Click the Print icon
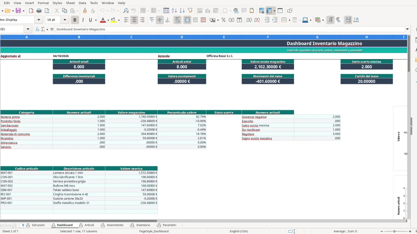The width and height of the screenshot is (417, 234). pyautogui.click(x=39, y=11)
